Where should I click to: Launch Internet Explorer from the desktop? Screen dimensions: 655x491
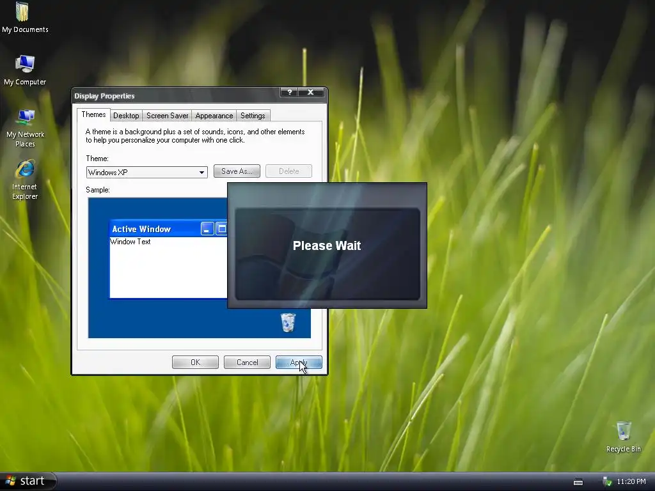click(x=25, y=180)
